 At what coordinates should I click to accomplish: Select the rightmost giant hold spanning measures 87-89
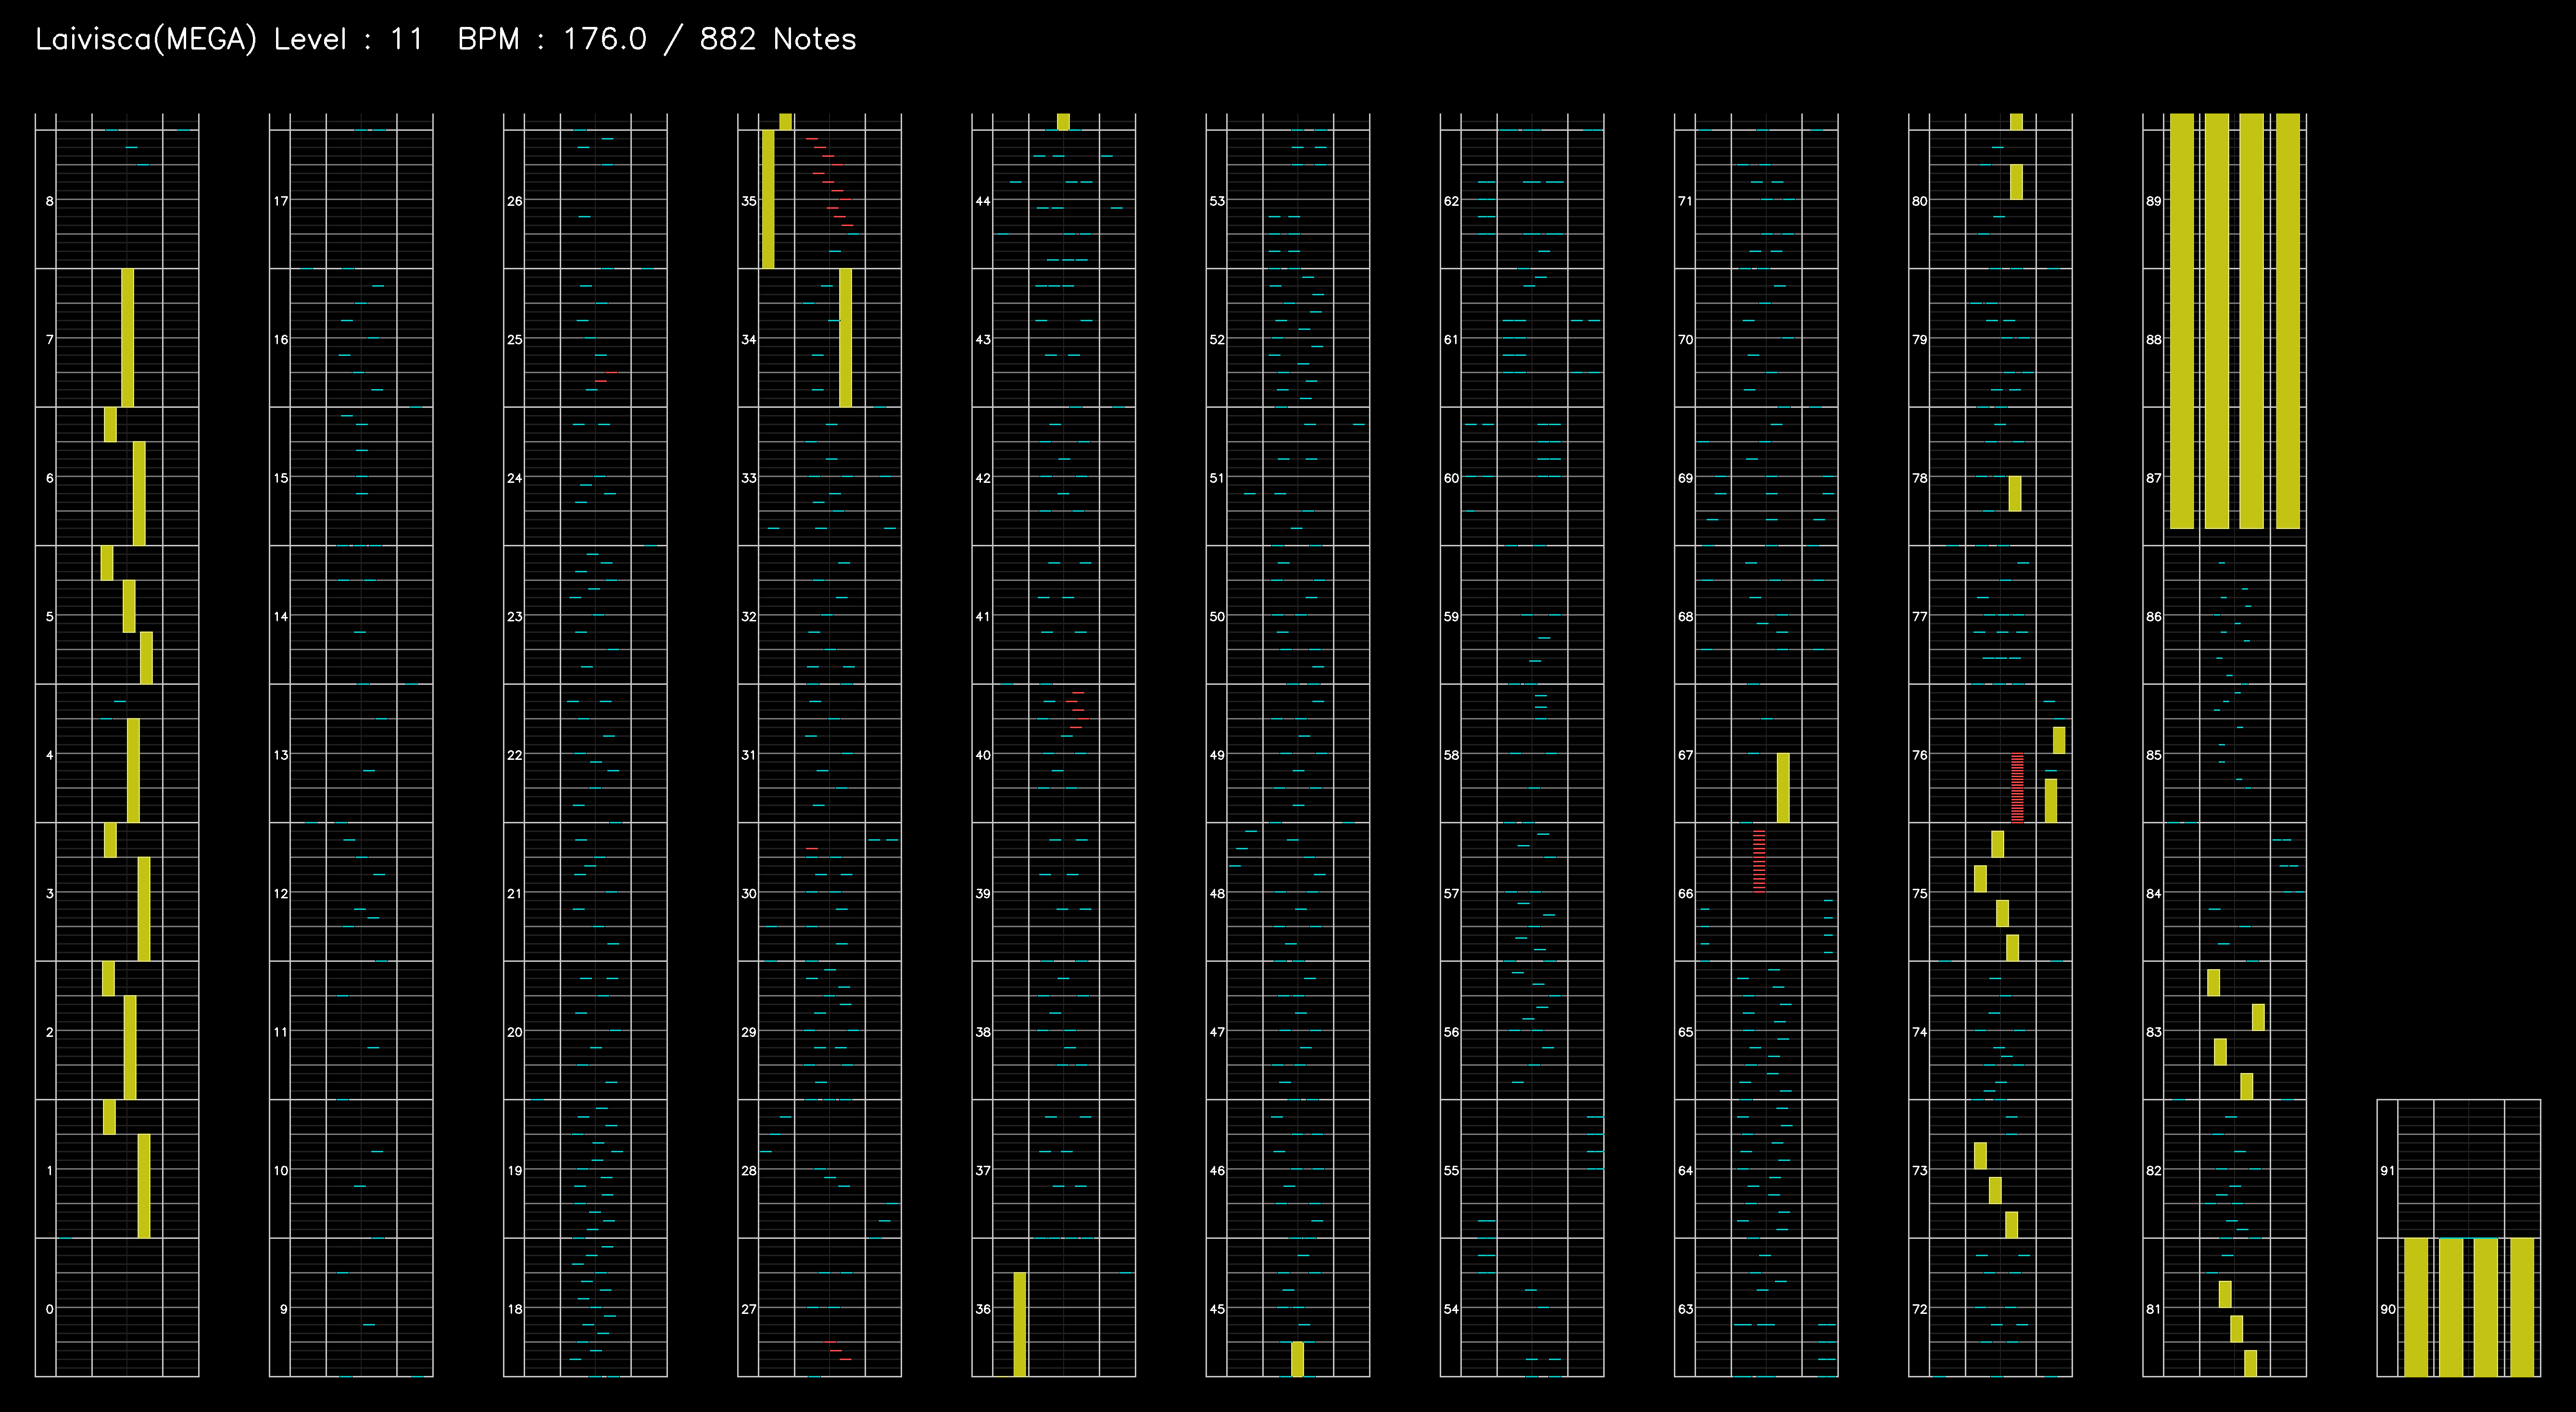(2288, 321)
